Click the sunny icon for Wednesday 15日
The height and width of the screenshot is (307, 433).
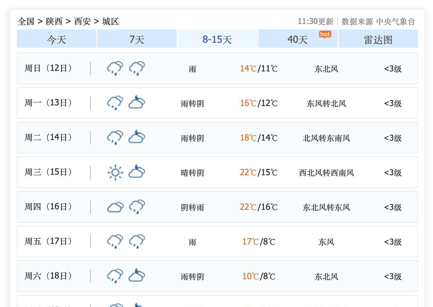(x=115, y=172)
